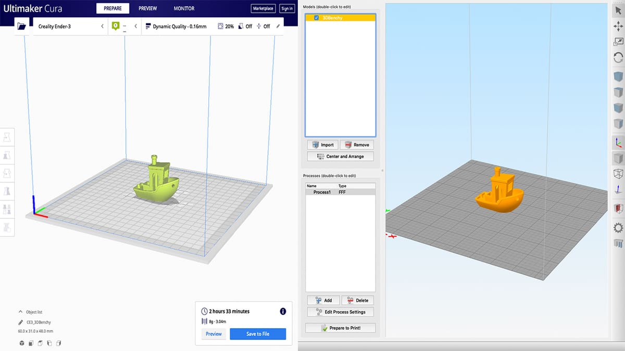625x351 pixels.
Task: Click Center and Arrange
Action: pos(340,156)
